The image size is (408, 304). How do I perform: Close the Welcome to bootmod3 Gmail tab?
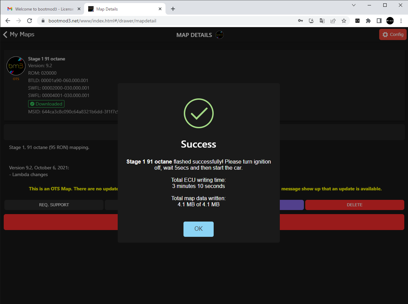click(79, 9)
